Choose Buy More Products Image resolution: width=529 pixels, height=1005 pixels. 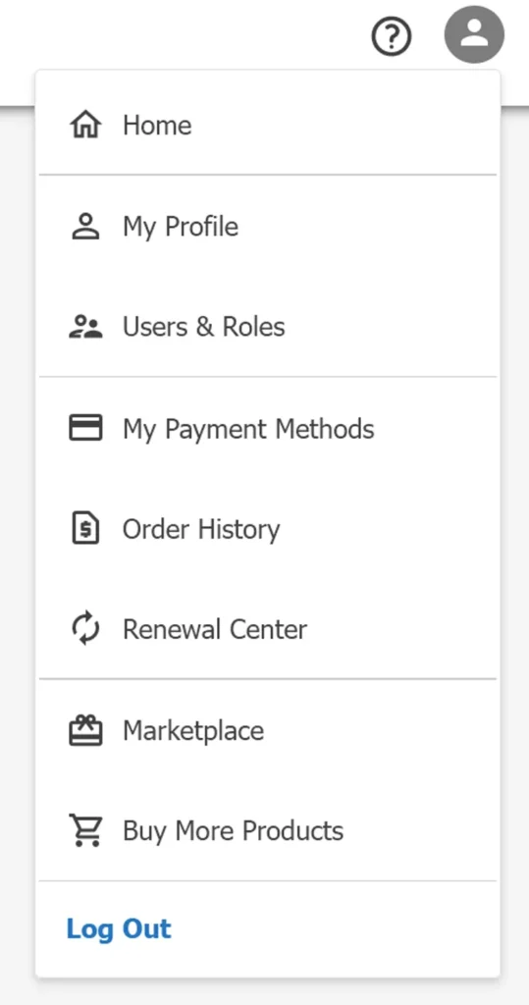click(x=267, y=830)
